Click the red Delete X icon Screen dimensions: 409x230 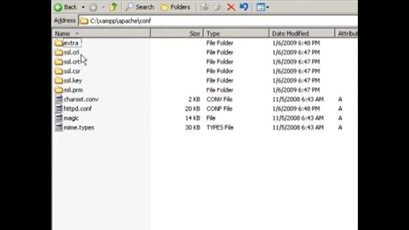click(x=231, y=7)
